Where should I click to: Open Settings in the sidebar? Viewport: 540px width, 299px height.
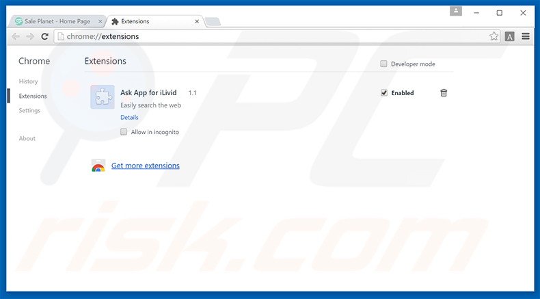click(29, 110)
